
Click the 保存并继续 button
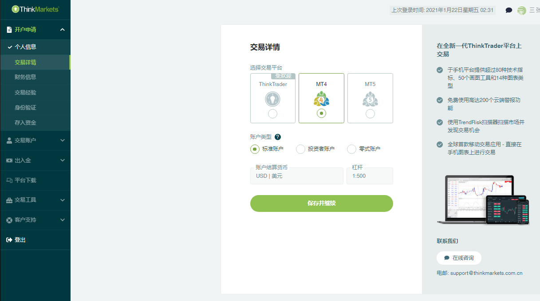tap(322, 203)
